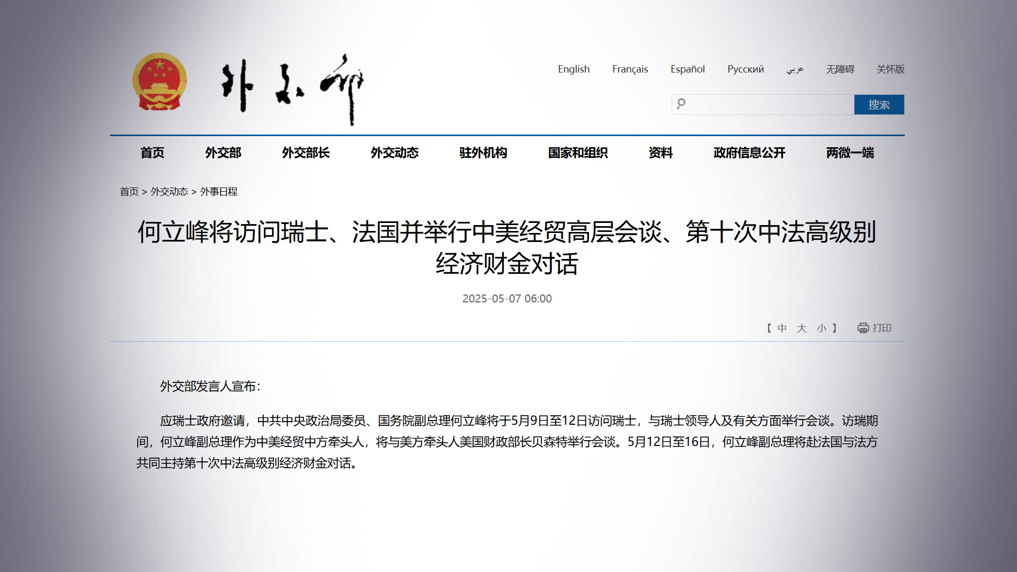The width and height of the screenshot is (1017, 572).
Task: Open the Español language version
Action: [x=687, y=69]
